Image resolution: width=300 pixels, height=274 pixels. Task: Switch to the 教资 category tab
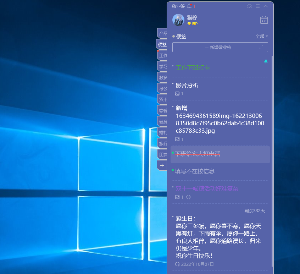[162, 77]
